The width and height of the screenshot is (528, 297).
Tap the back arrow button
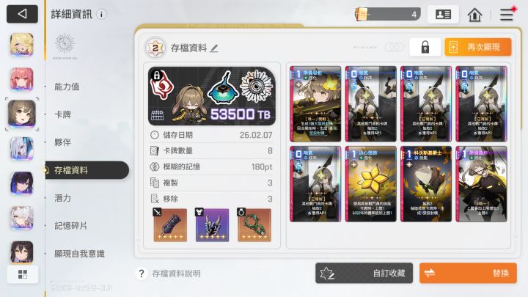pos(22,14)
